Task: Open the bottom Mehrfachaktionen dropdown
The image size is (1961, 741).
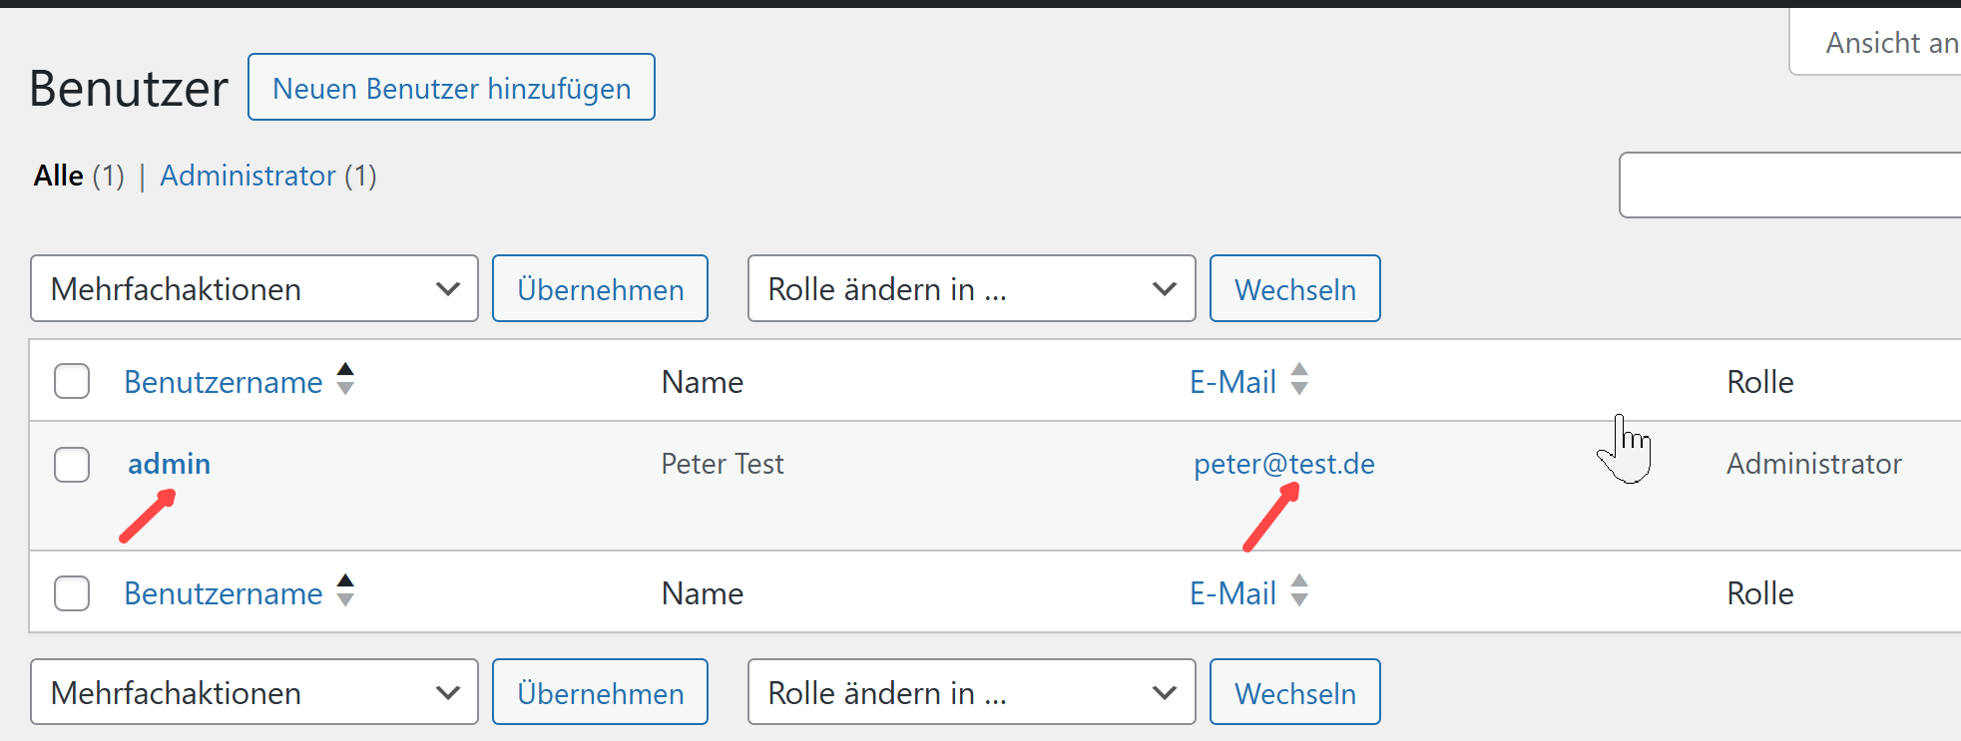Action: coord(254,692)
